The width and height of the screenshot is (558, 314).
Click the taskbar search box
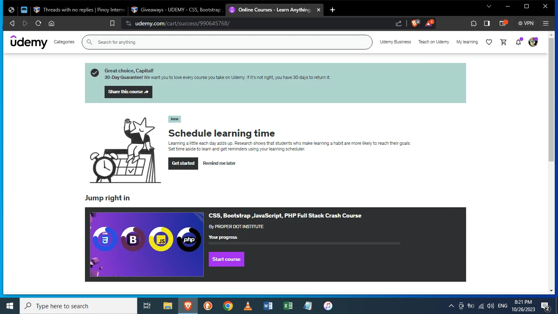tap(78, 306)
